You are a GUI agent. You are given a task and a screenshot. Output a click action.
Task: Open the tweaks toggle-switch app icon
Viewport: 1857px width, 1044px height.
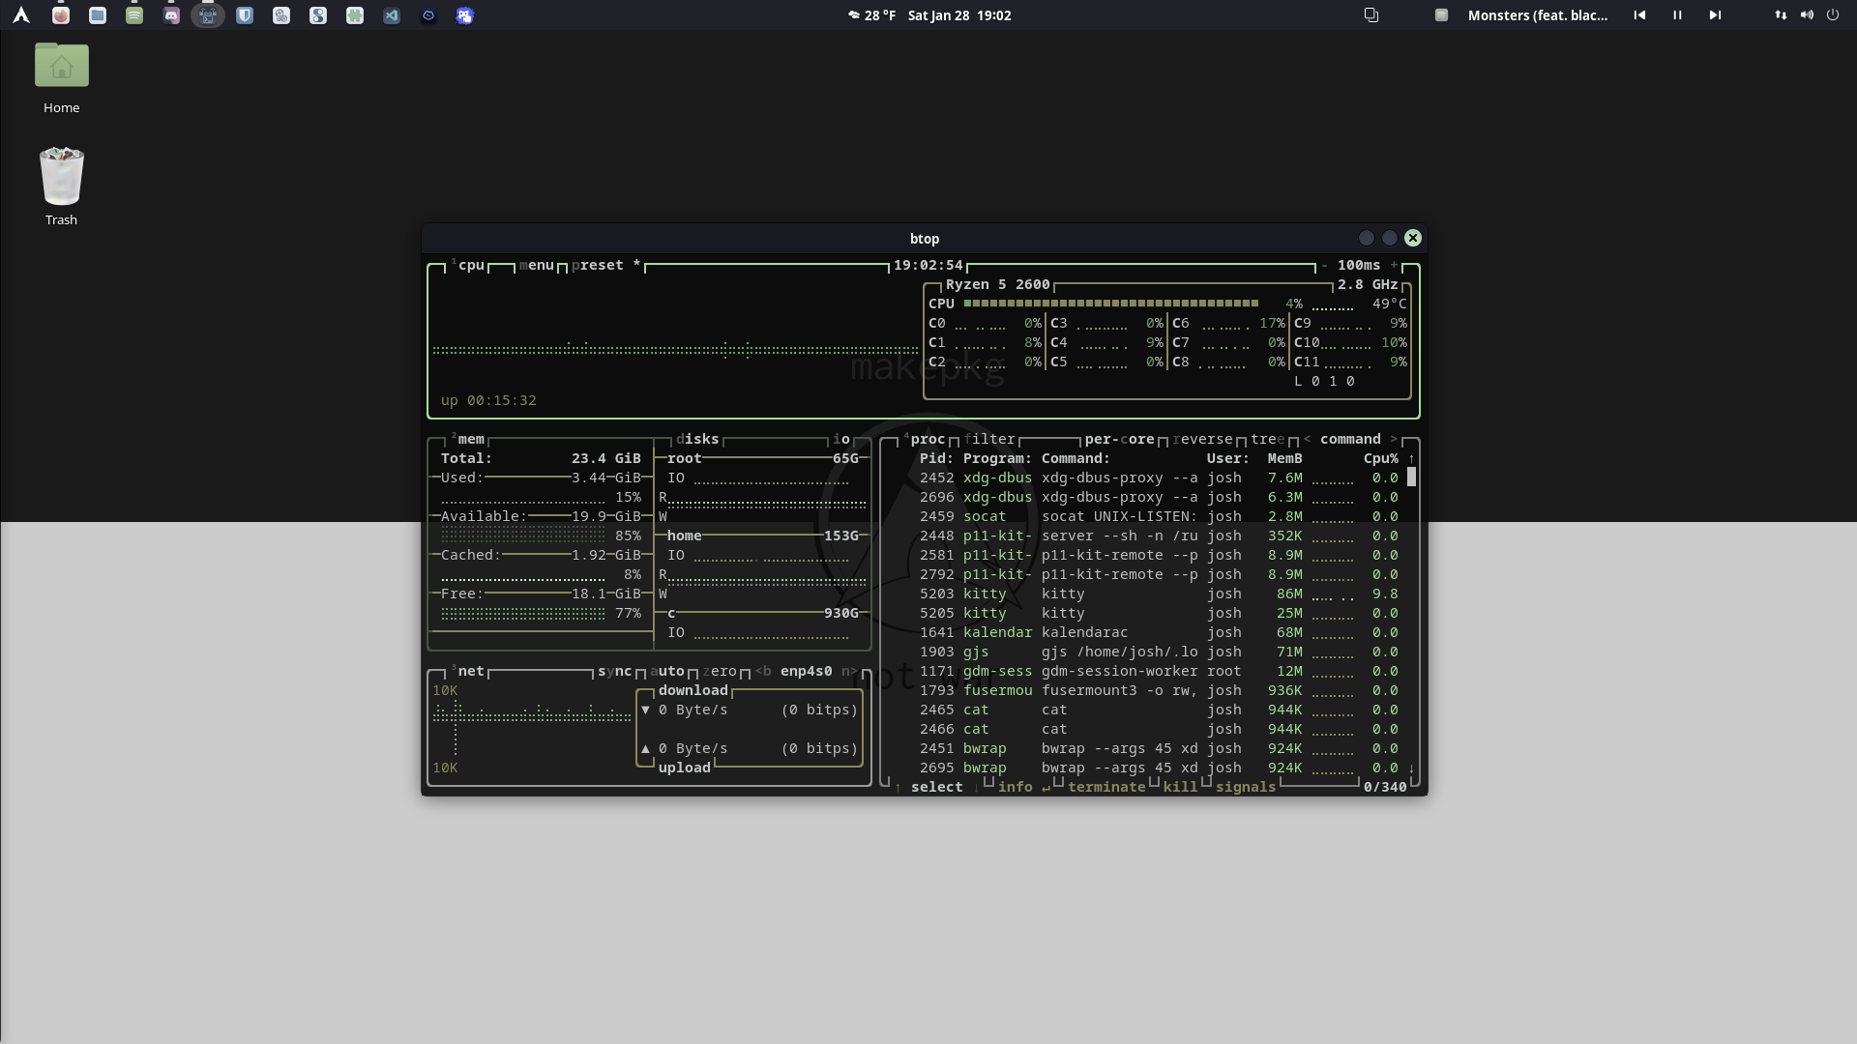318,15
